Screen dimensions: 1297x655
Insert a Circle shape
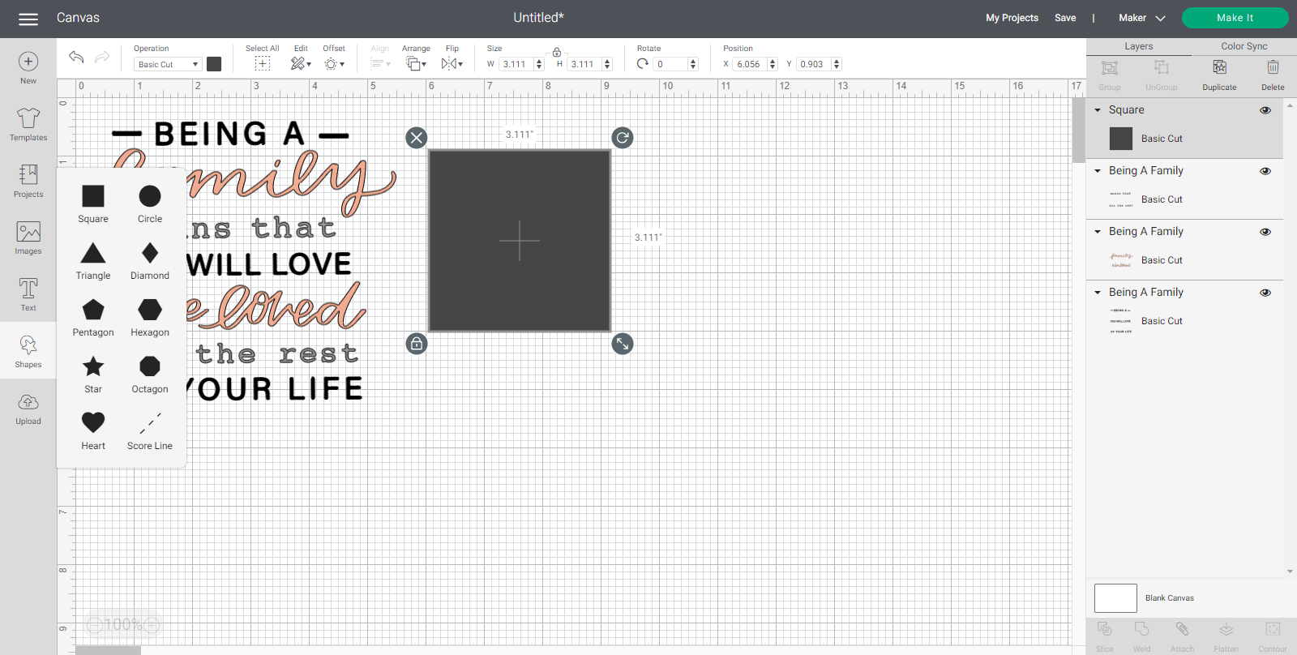pyautogui.click(x=150, y=204)
